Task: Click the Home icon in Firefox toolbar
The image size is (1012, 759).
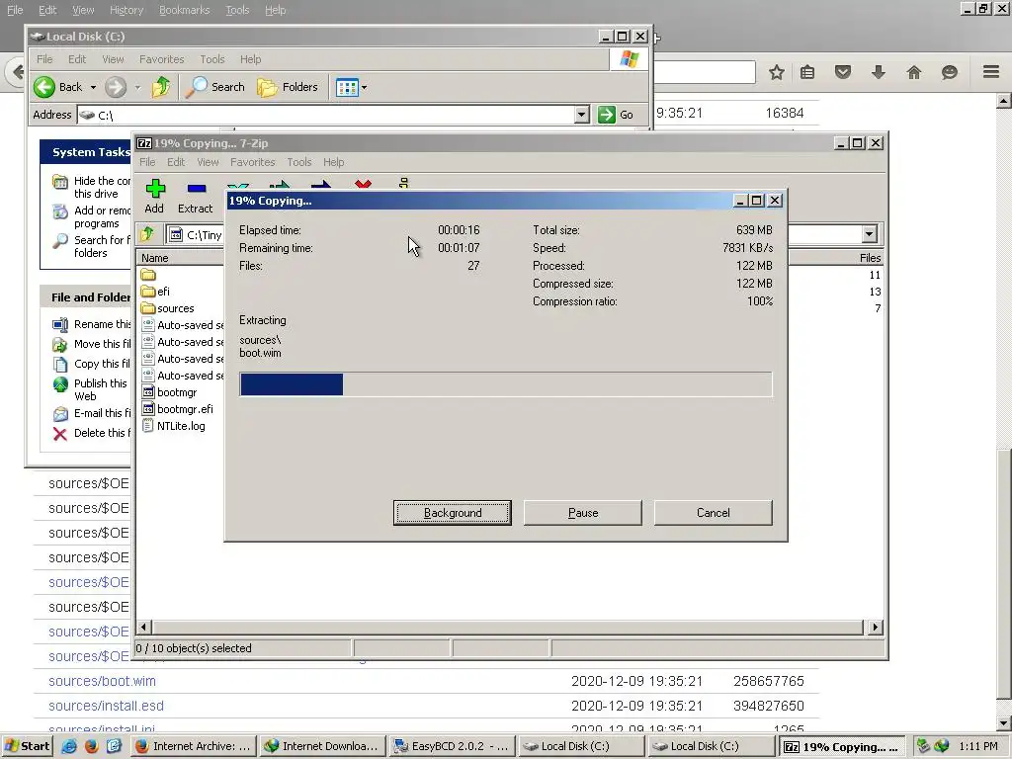Action: [914, 72]
